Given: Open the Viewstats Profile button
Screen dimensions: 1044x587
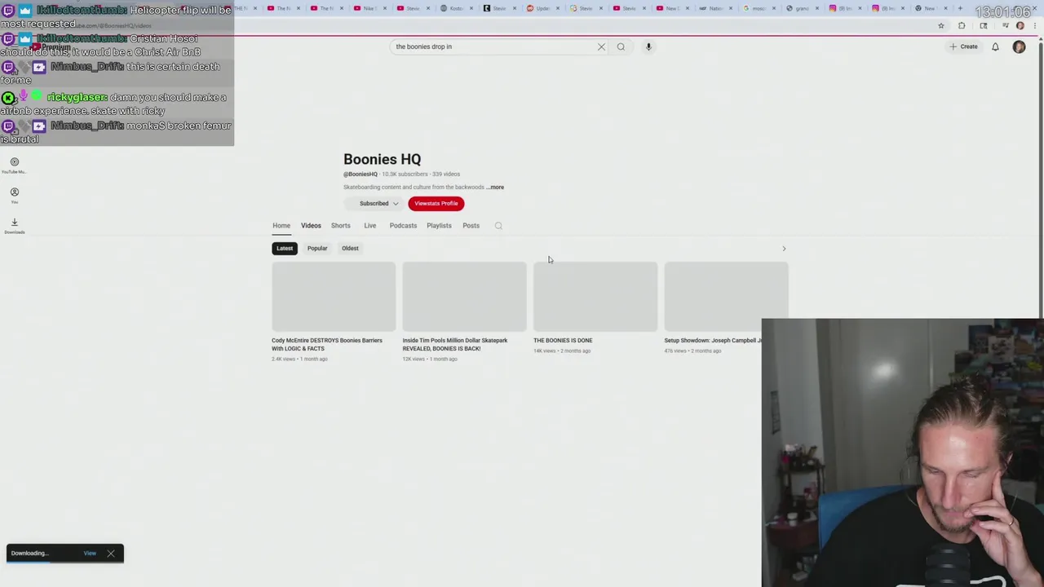Looking at the screenshot, I should [x=436, y=204].
